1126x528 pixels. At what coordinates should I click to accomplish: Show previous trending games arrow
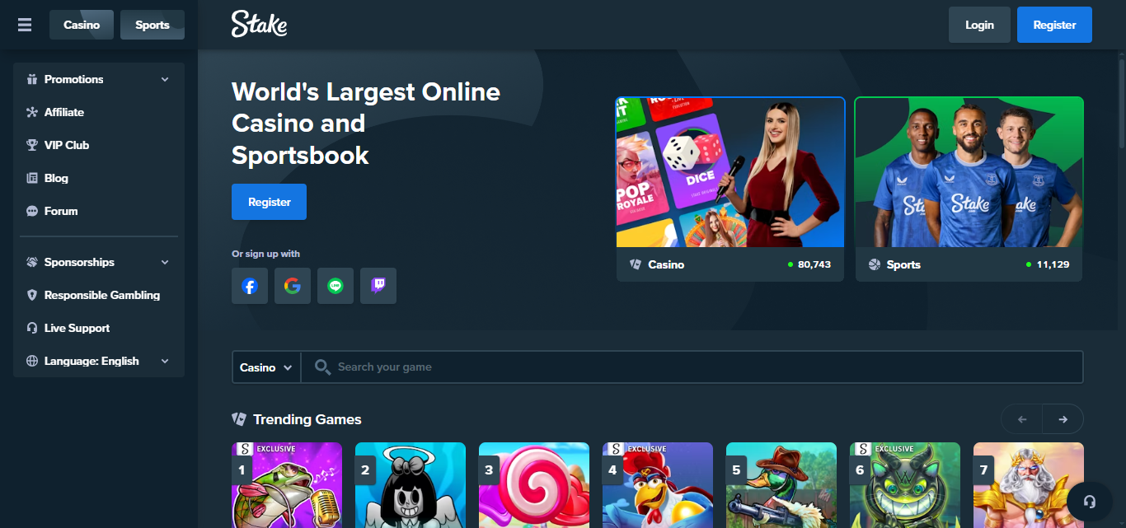pyautogui.click(x=1022, y=419)
